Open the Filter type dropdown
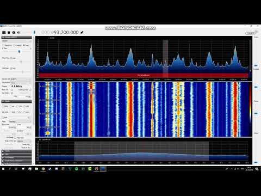Screen dimensions: 261x196 click(x=20, y=121)
